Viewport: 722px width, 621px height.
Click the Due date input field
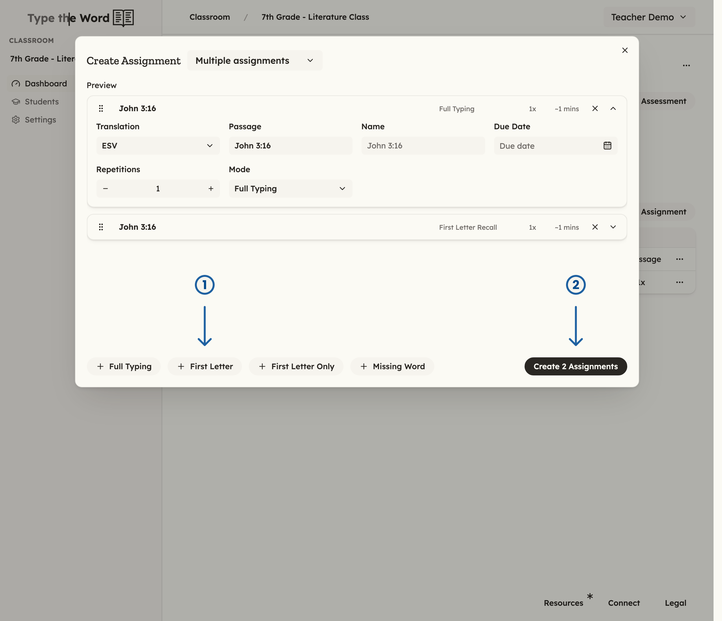[x=555, y=146]
